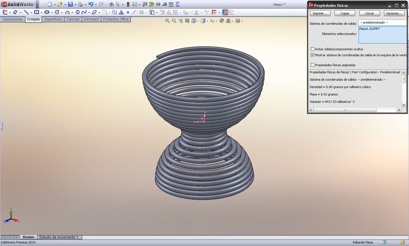Select the Circle sketch tool
Screen dimensions: 409x246
point(57,12)
